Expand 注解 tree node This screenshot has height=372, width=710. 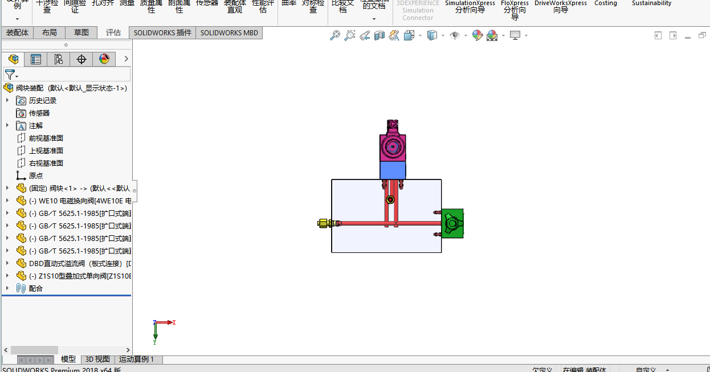click(7, 125)
